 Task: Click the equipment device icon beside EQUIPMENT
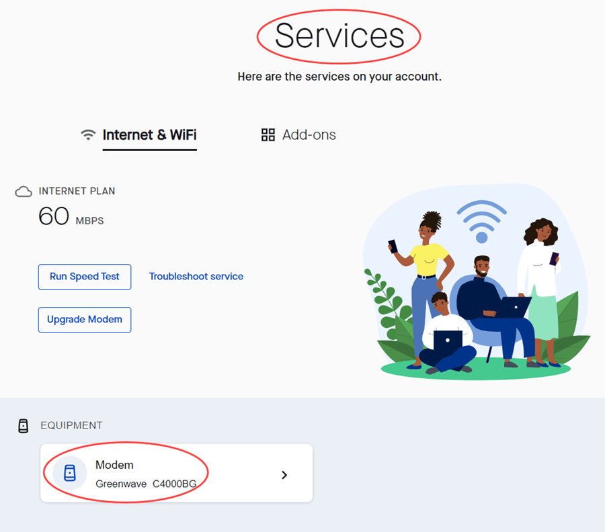point(24,426)
